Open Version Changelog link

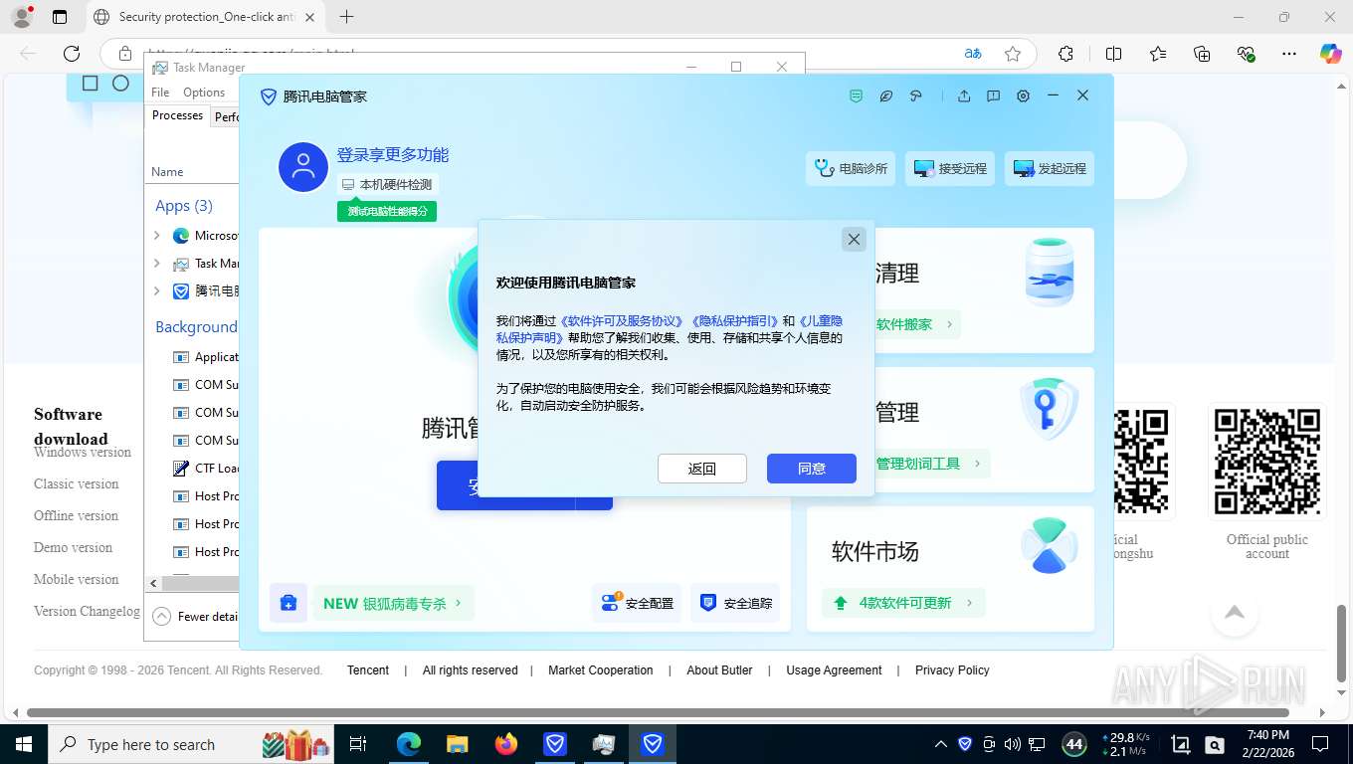tap(87, 611)
